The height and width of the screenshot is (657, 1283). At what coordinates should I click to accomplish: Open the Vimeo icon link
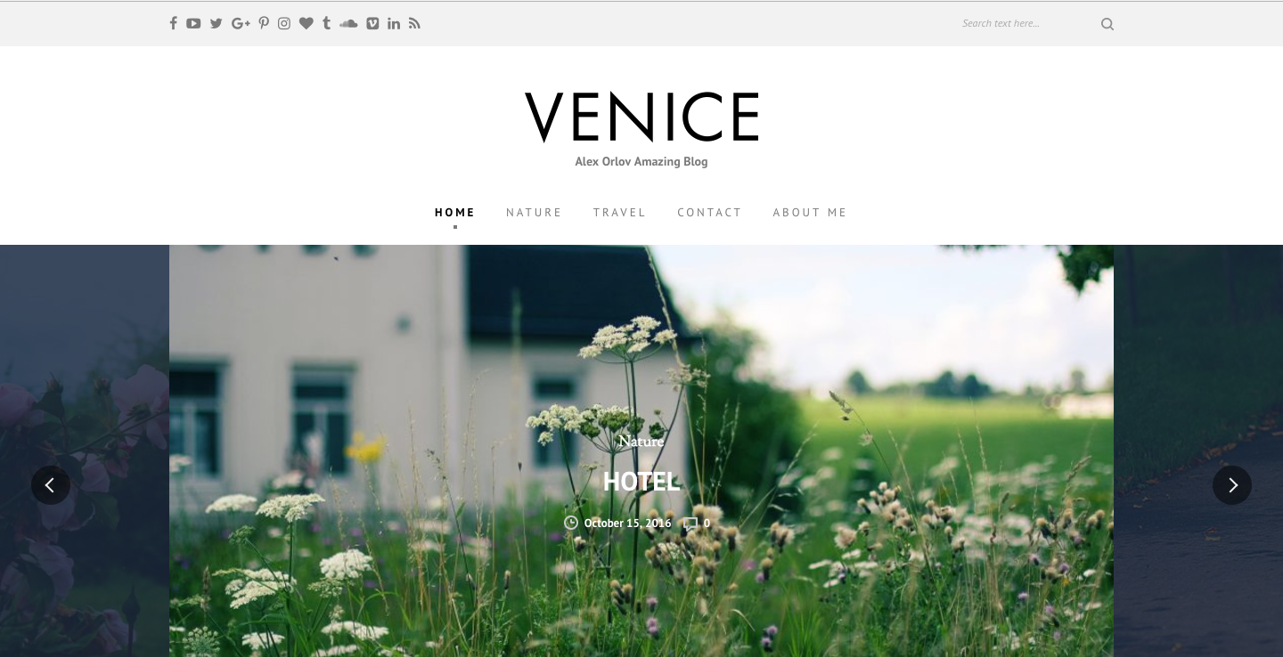[x=372, y=23]
